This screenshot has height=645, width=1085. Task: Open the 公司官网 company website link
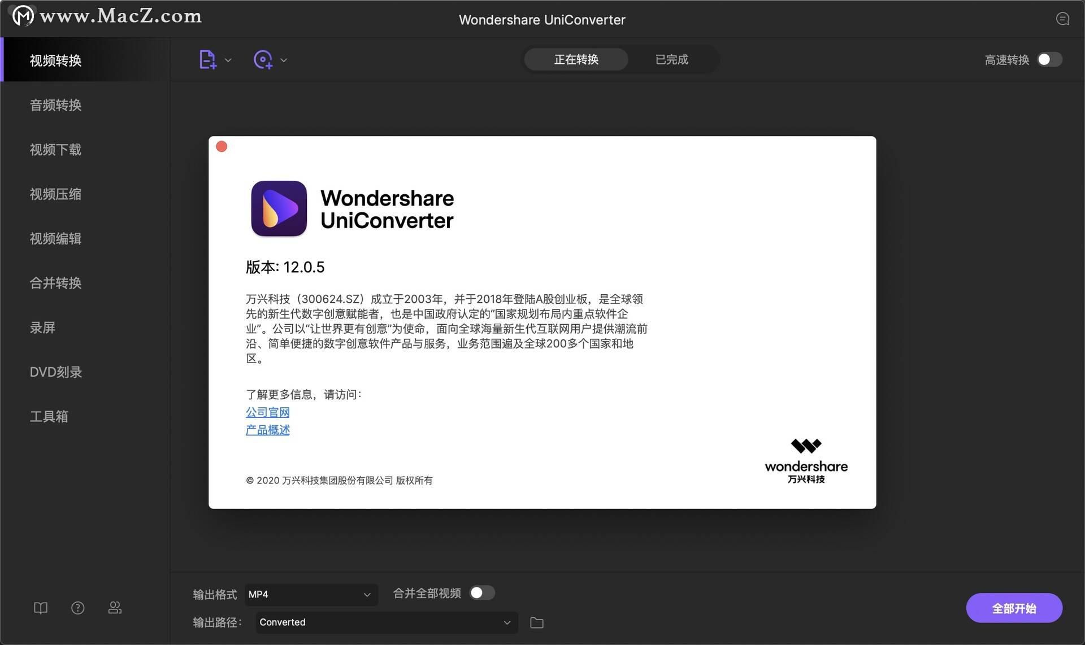267,412
